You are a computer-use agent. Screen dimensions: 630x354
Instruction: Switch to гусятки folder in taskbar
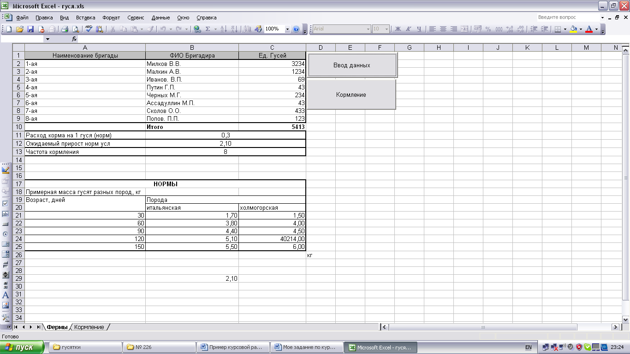click(x=84, y=347)
